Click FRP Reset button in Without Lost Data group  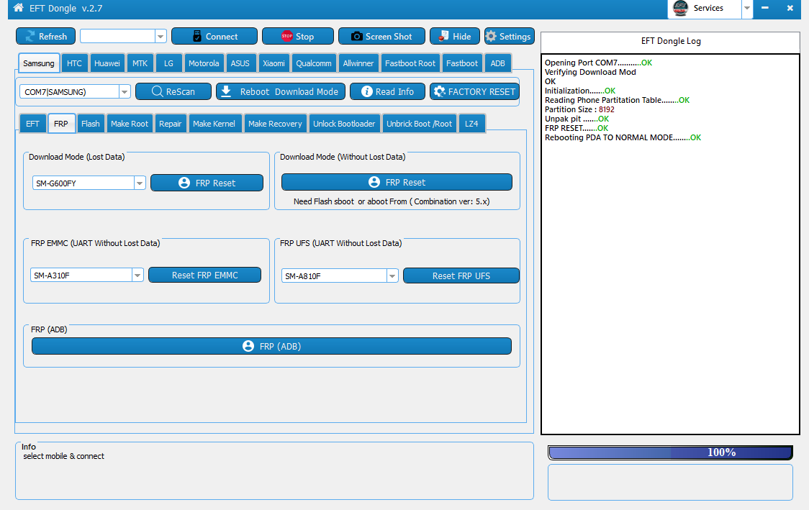[x=397, y=182]
